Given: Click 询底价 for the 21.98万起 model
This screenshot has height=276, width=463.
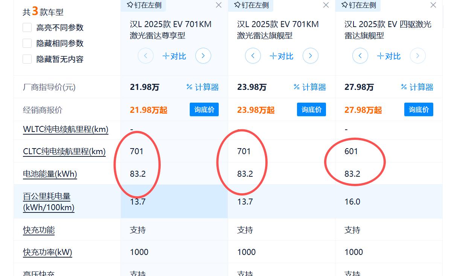Looking at the screenshot, I should tap(204, 109).
